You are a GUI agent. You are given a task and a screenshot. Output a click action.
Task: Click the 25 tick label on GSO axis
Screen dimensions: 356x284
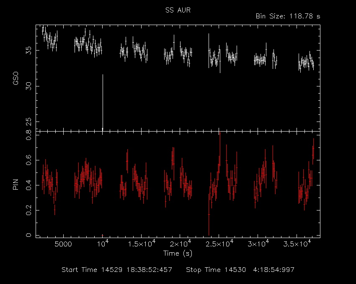pyautogui.click(x=28, y=122)
